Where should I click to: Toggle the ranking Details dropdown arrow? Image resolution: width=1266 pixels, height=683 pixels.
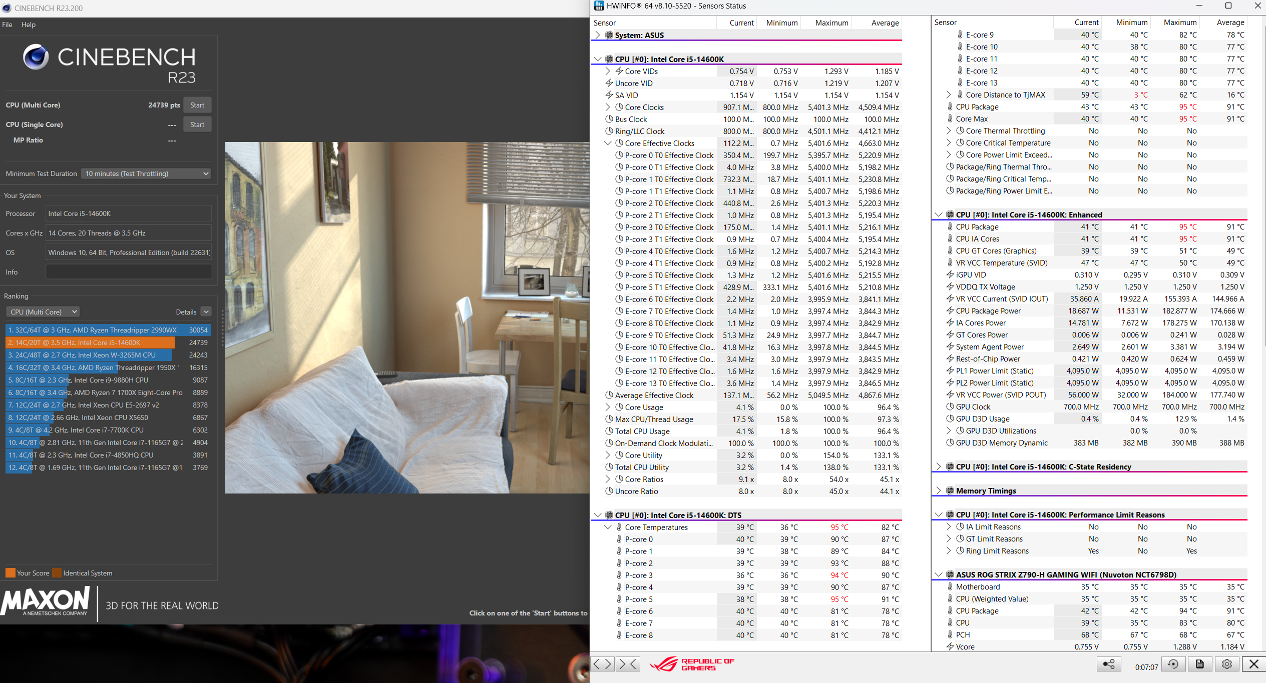click(206, 312)
